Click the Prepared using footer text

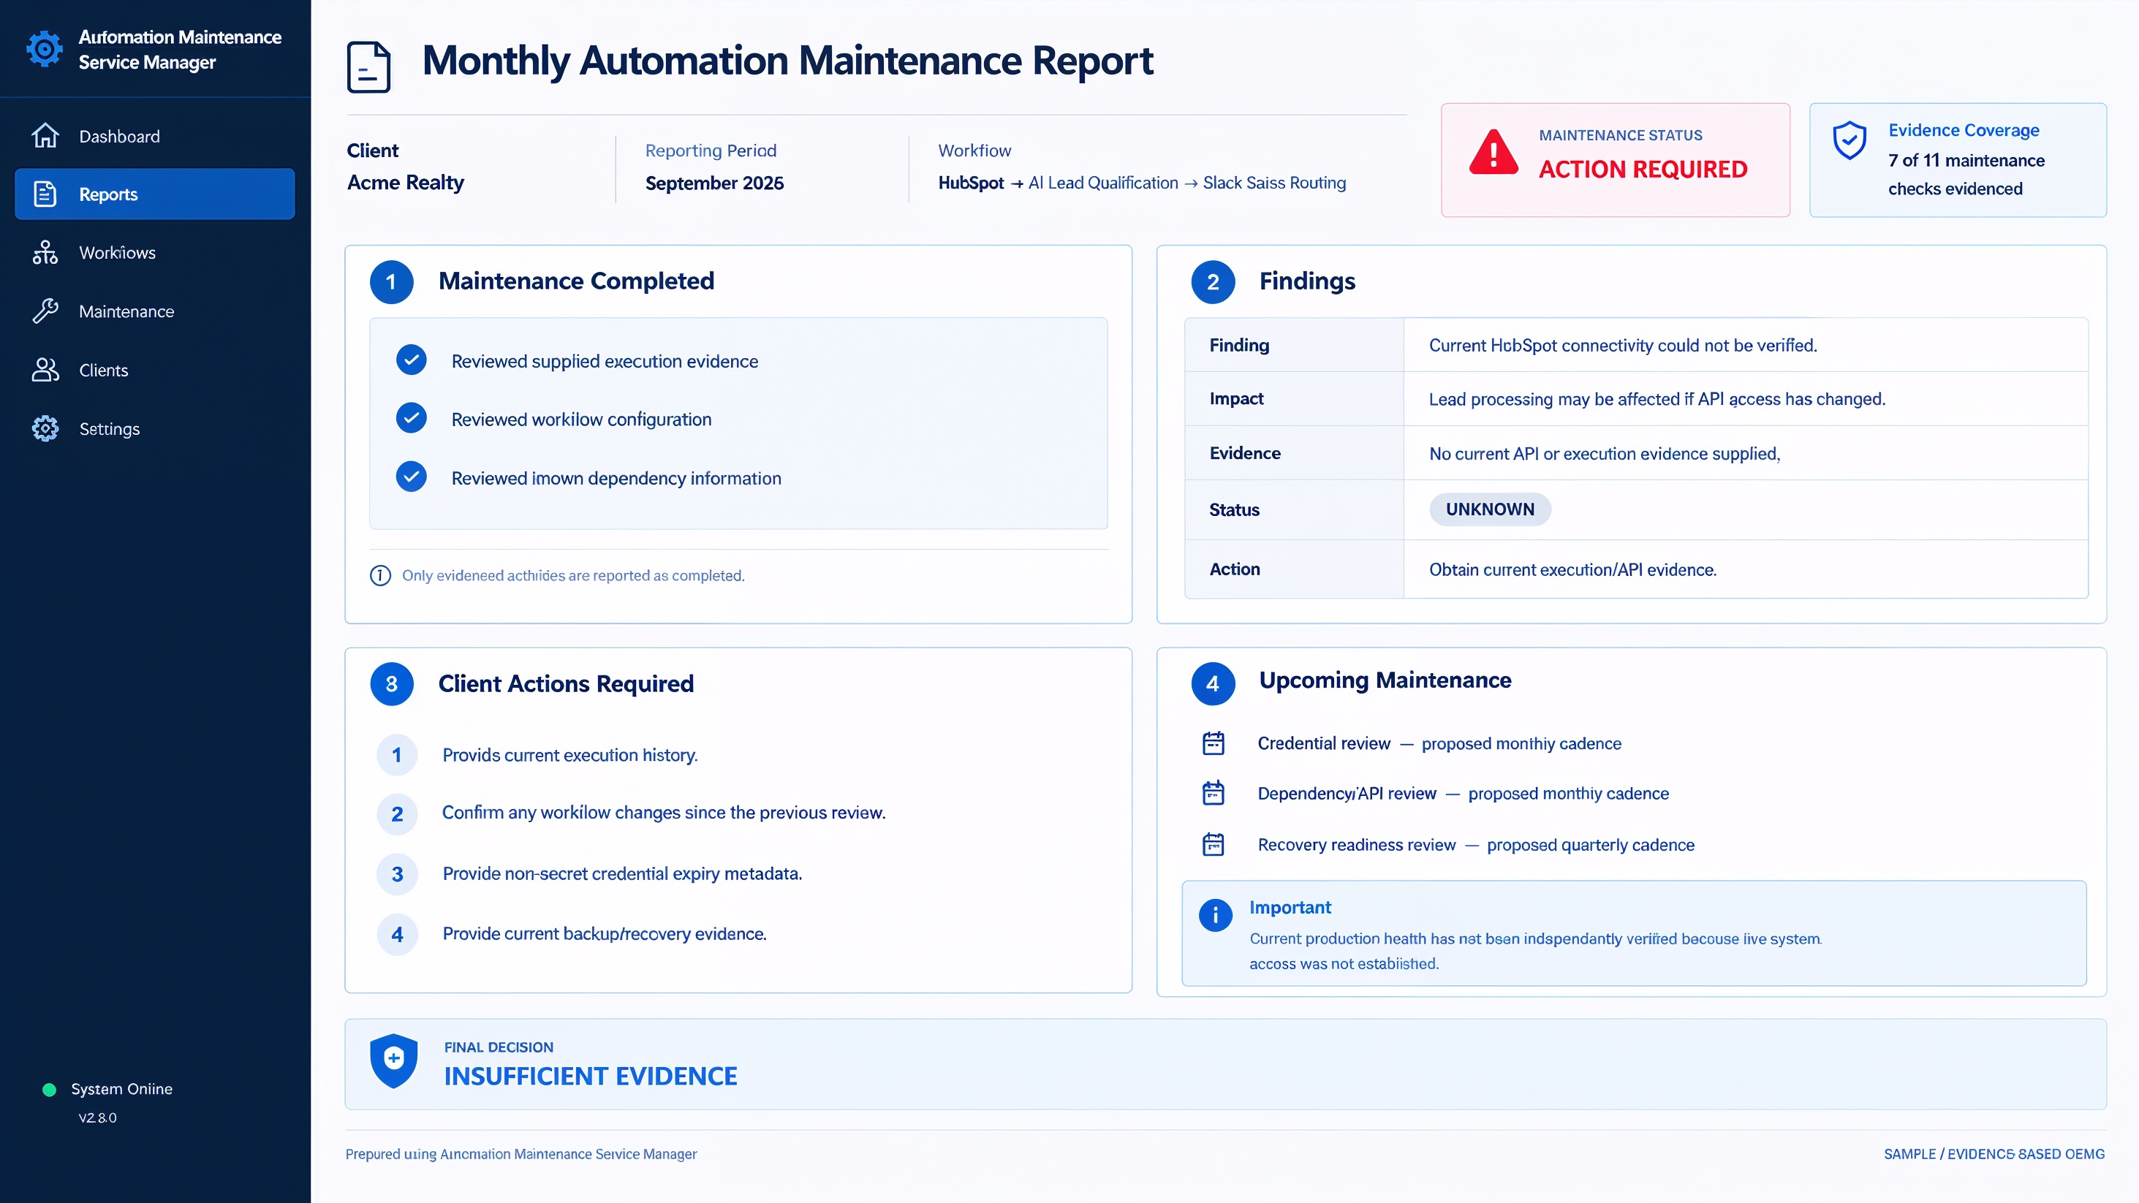coord(520,1154)
